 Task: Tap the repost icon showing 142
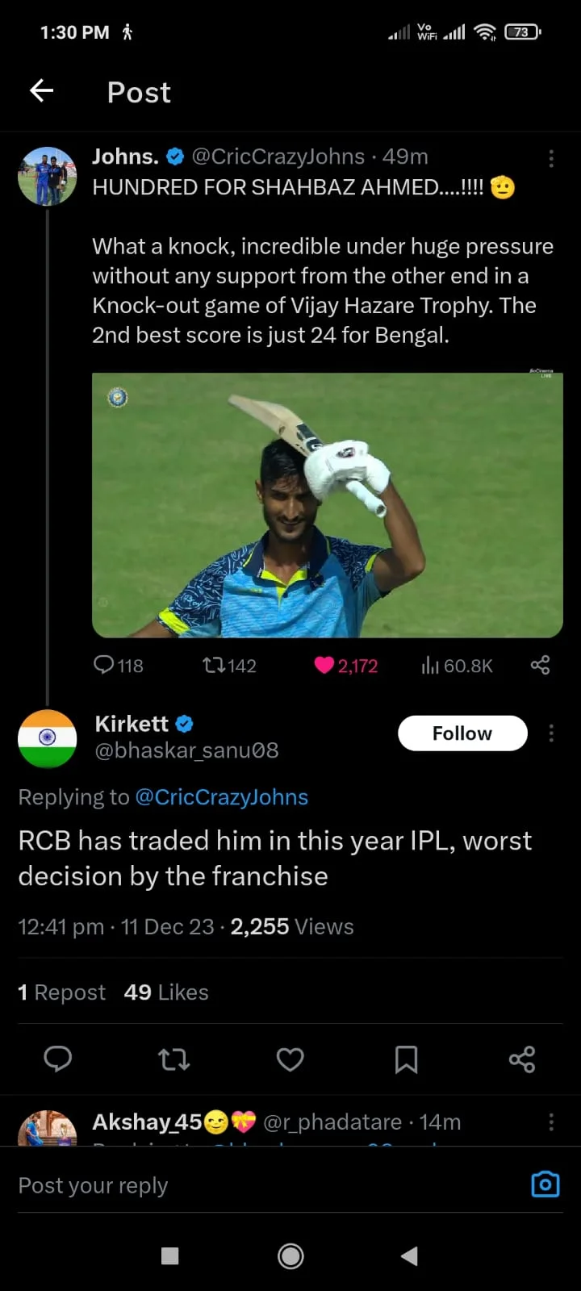[214, 665]
